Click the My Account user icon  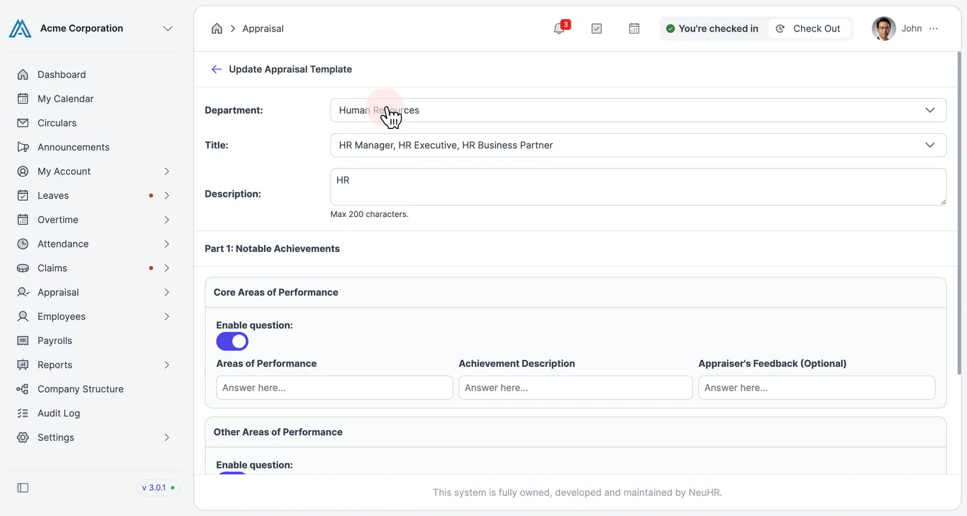click(23, 171)
